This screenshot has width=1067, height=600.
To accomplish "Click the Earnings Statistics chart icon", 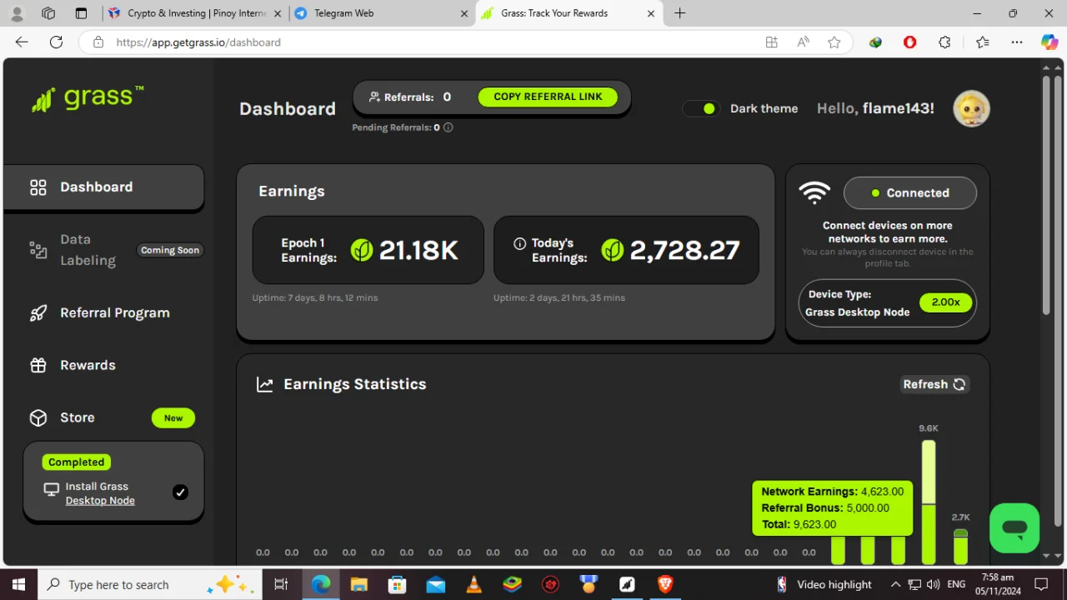I will 265,384.
